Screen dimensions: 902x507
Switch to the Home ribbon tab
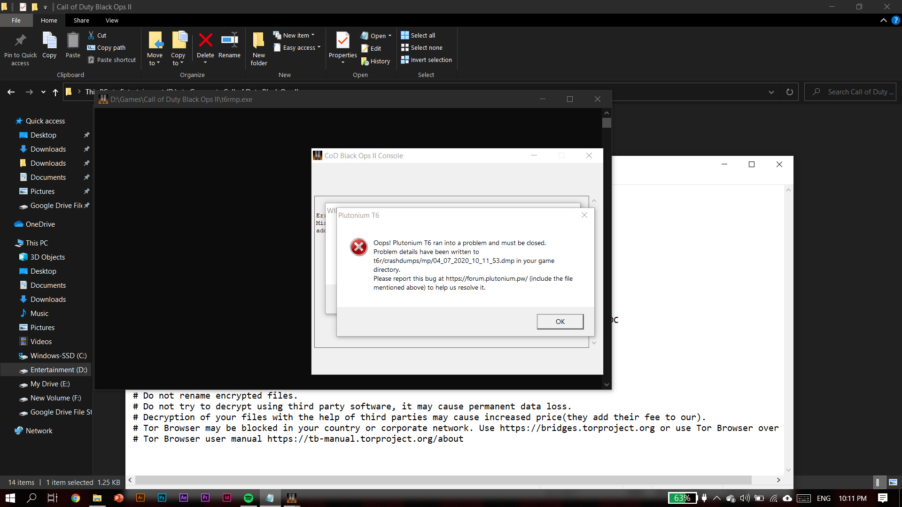pyautogui.click(x=49, y=20)
